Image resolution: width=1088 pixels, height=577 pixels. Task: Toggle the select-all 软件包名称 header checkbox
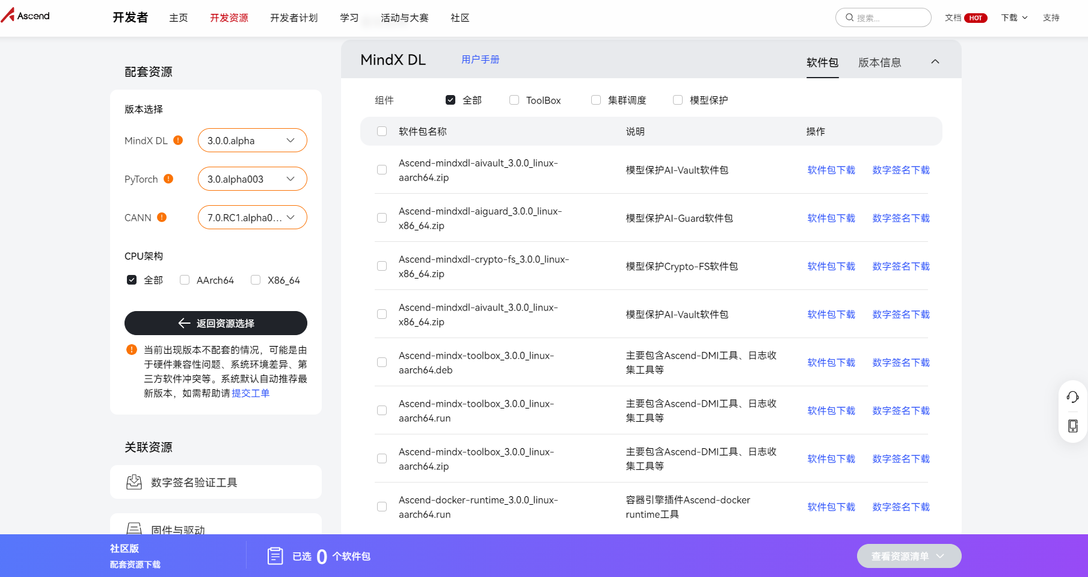click(x=382, y=131)
